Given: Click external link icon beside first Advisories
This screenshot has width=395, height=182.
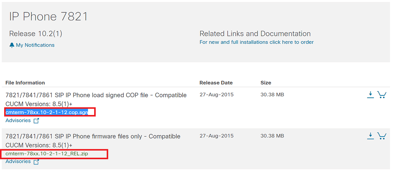Looking at the screenshot, I should click(36, 121).
